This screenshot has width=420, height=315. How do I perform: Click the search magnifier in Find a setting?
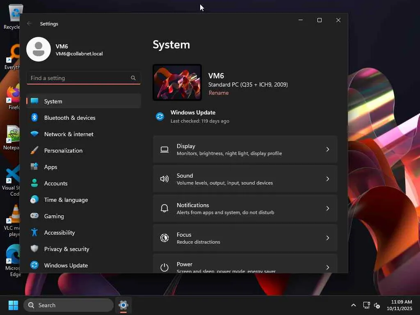click(133, 78)
